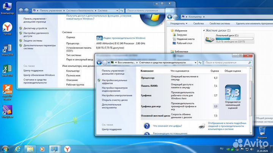Click Открыть очистку диска link
This screenshot has width=273, height=153.
pyautogui.click(x=115, y=100)
